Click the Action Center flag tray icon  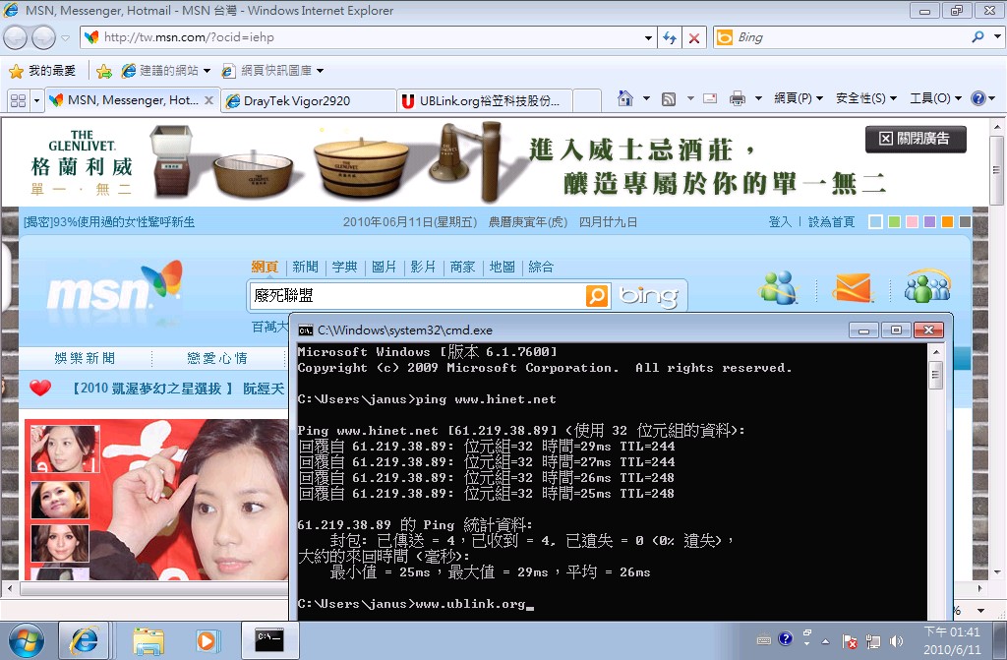(850, 641)
